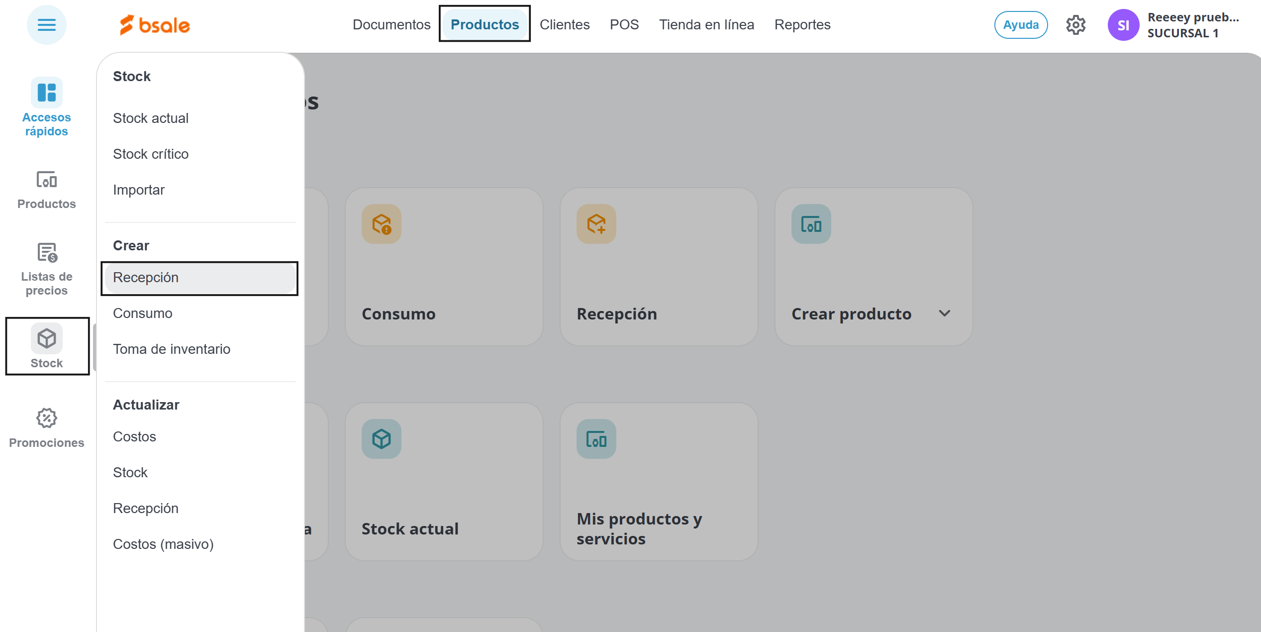This screenshot has height=632, width=1261.
Task: Open the Productos sidebar icon
Action: pyautogui.click(x=46, y=190)
